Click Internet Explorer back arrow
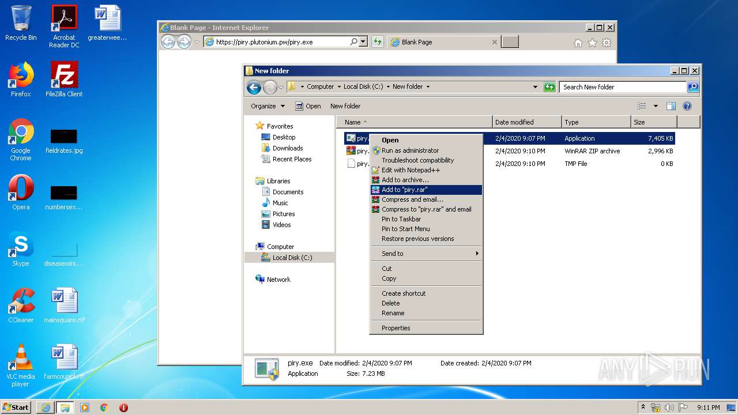The height and width of the screenshot is (415, 738). (168, 41)
